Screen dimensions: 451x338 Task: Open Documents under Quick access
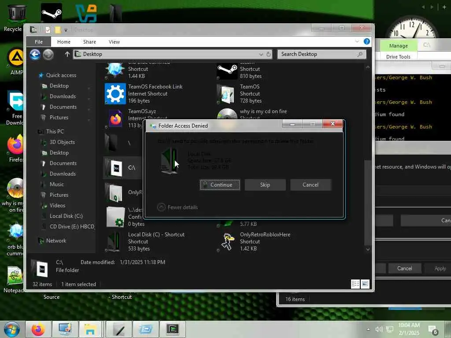[x=63, y=107]
